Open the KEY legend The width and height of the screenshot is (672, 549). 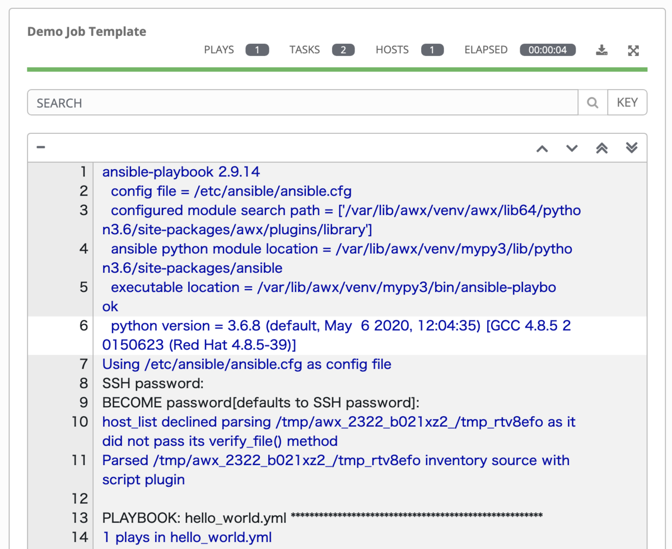click(x=627, y=103)
